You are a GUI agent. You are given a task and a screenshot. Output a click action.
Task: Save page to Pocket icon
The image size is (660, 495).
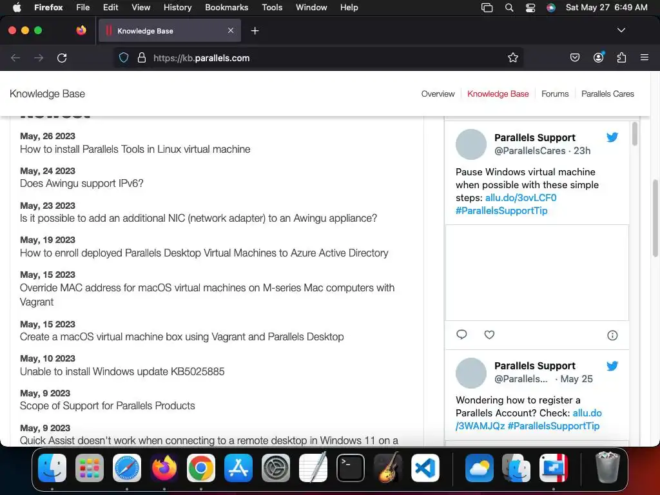tap(574, 57)
